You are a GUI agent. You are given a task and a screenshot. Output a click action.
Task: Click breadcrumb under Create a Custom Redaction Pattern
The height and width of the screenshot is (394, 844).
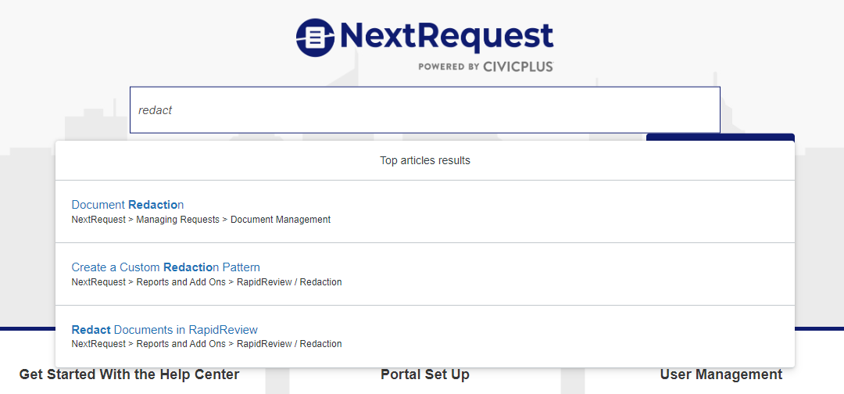(x=206, y=282)
